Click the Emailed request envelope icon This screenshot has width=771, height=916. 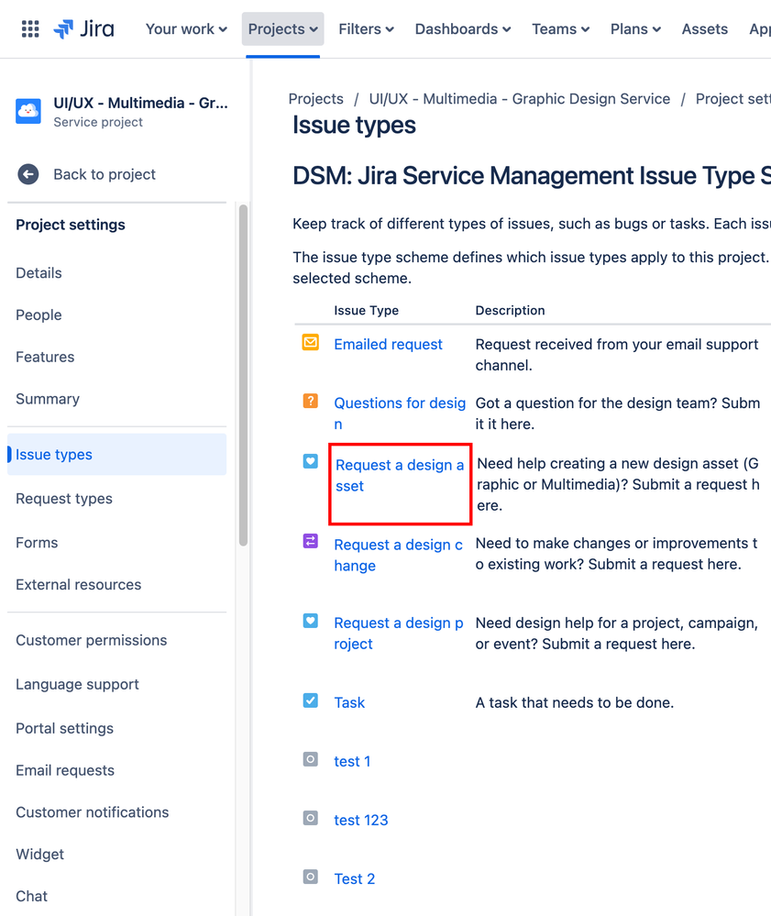point(310,342)
